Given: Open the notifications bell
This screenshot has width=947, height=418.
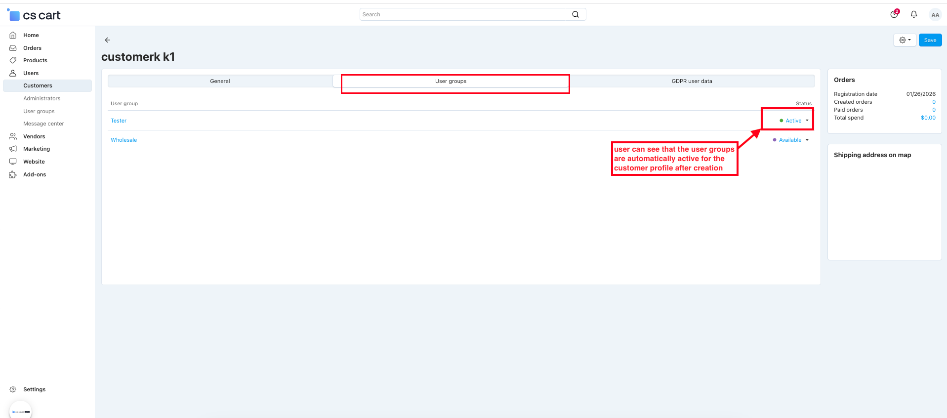Looking at the screenshot, I should [914, 14].
